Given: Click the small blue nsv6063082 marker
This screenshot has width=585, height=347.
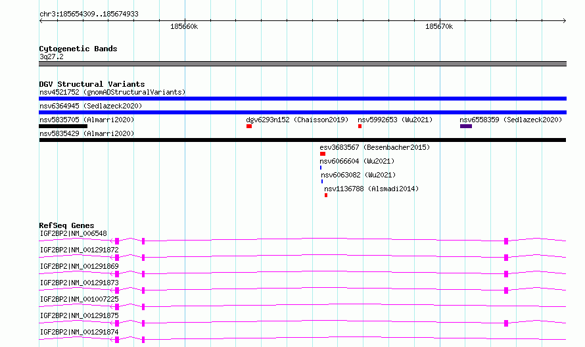Looking at the screenshot, I should (x=322, y=181).
